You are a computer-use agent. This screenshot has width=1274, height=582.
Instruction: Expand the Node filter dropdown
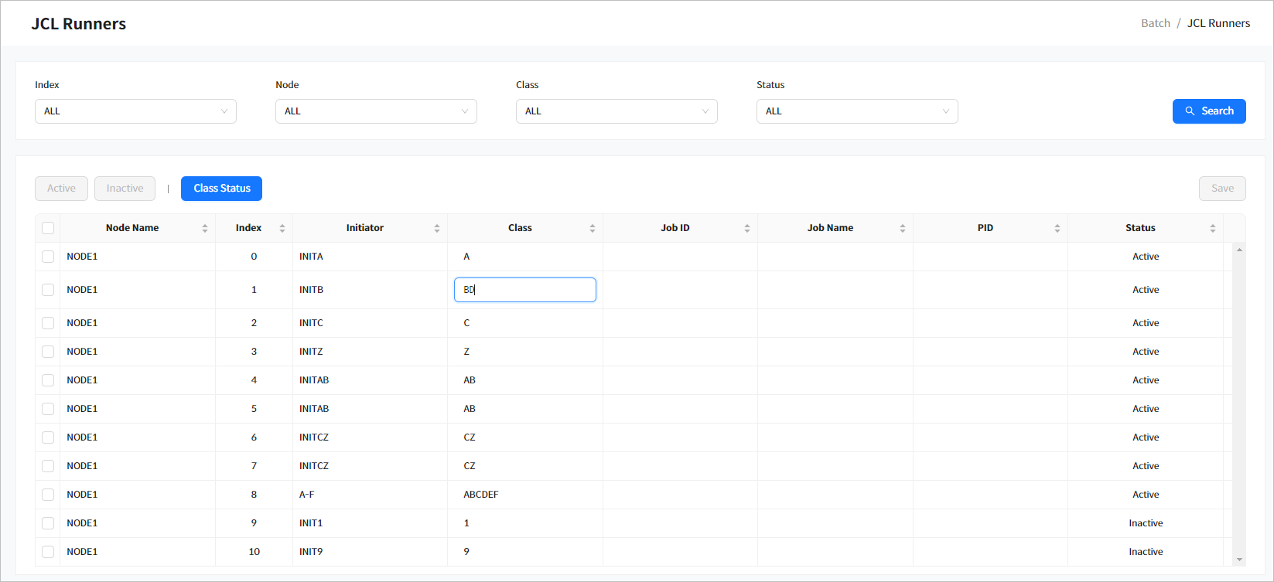coord(376,111)
